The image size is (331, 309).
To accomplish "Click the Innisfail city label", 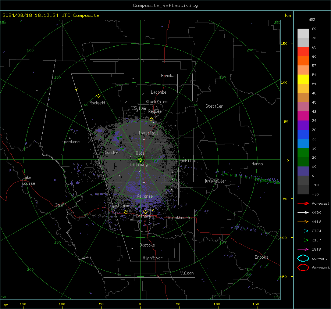I will (x=148, y=133).
